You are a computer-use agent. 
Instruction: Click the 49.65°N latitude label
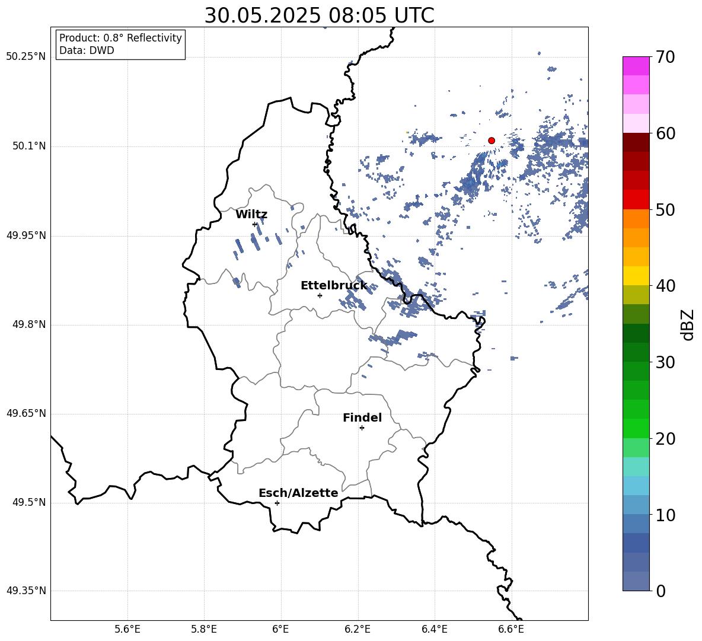coord(26,413)
